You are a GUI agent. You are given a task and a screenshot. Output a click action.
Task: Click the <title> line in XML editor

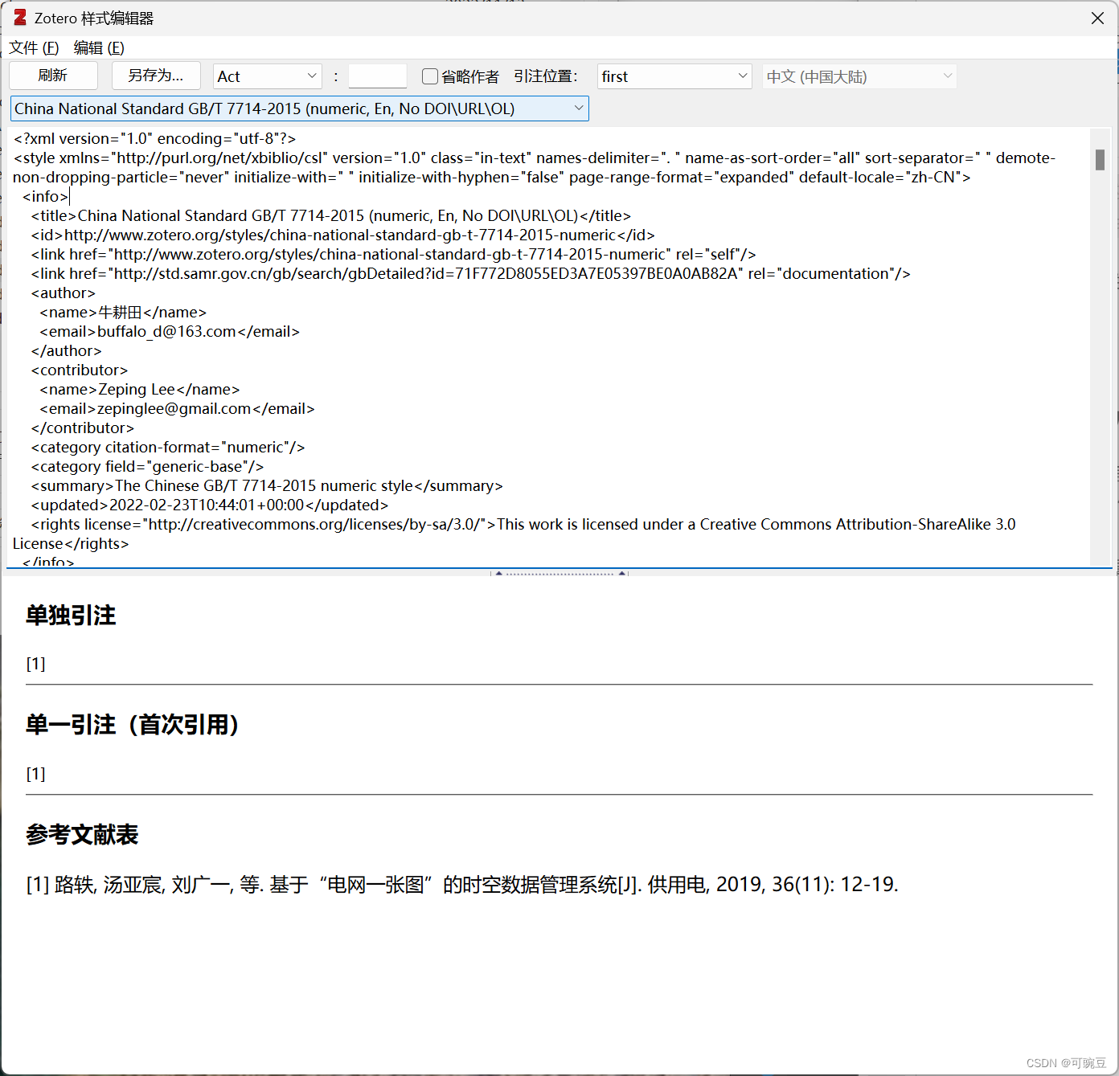331,215
